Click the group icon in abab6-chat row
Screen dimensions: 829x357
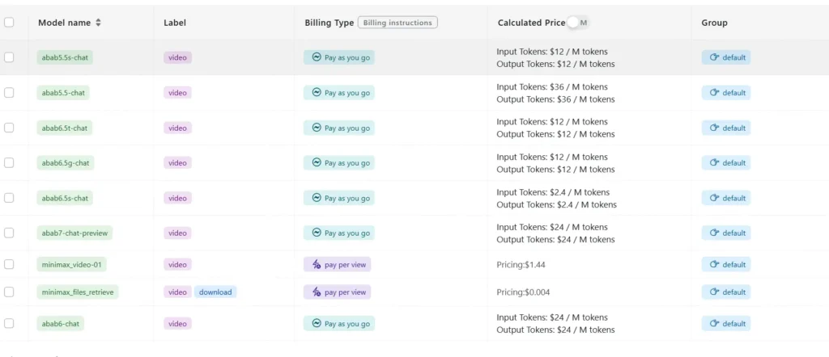714,324
